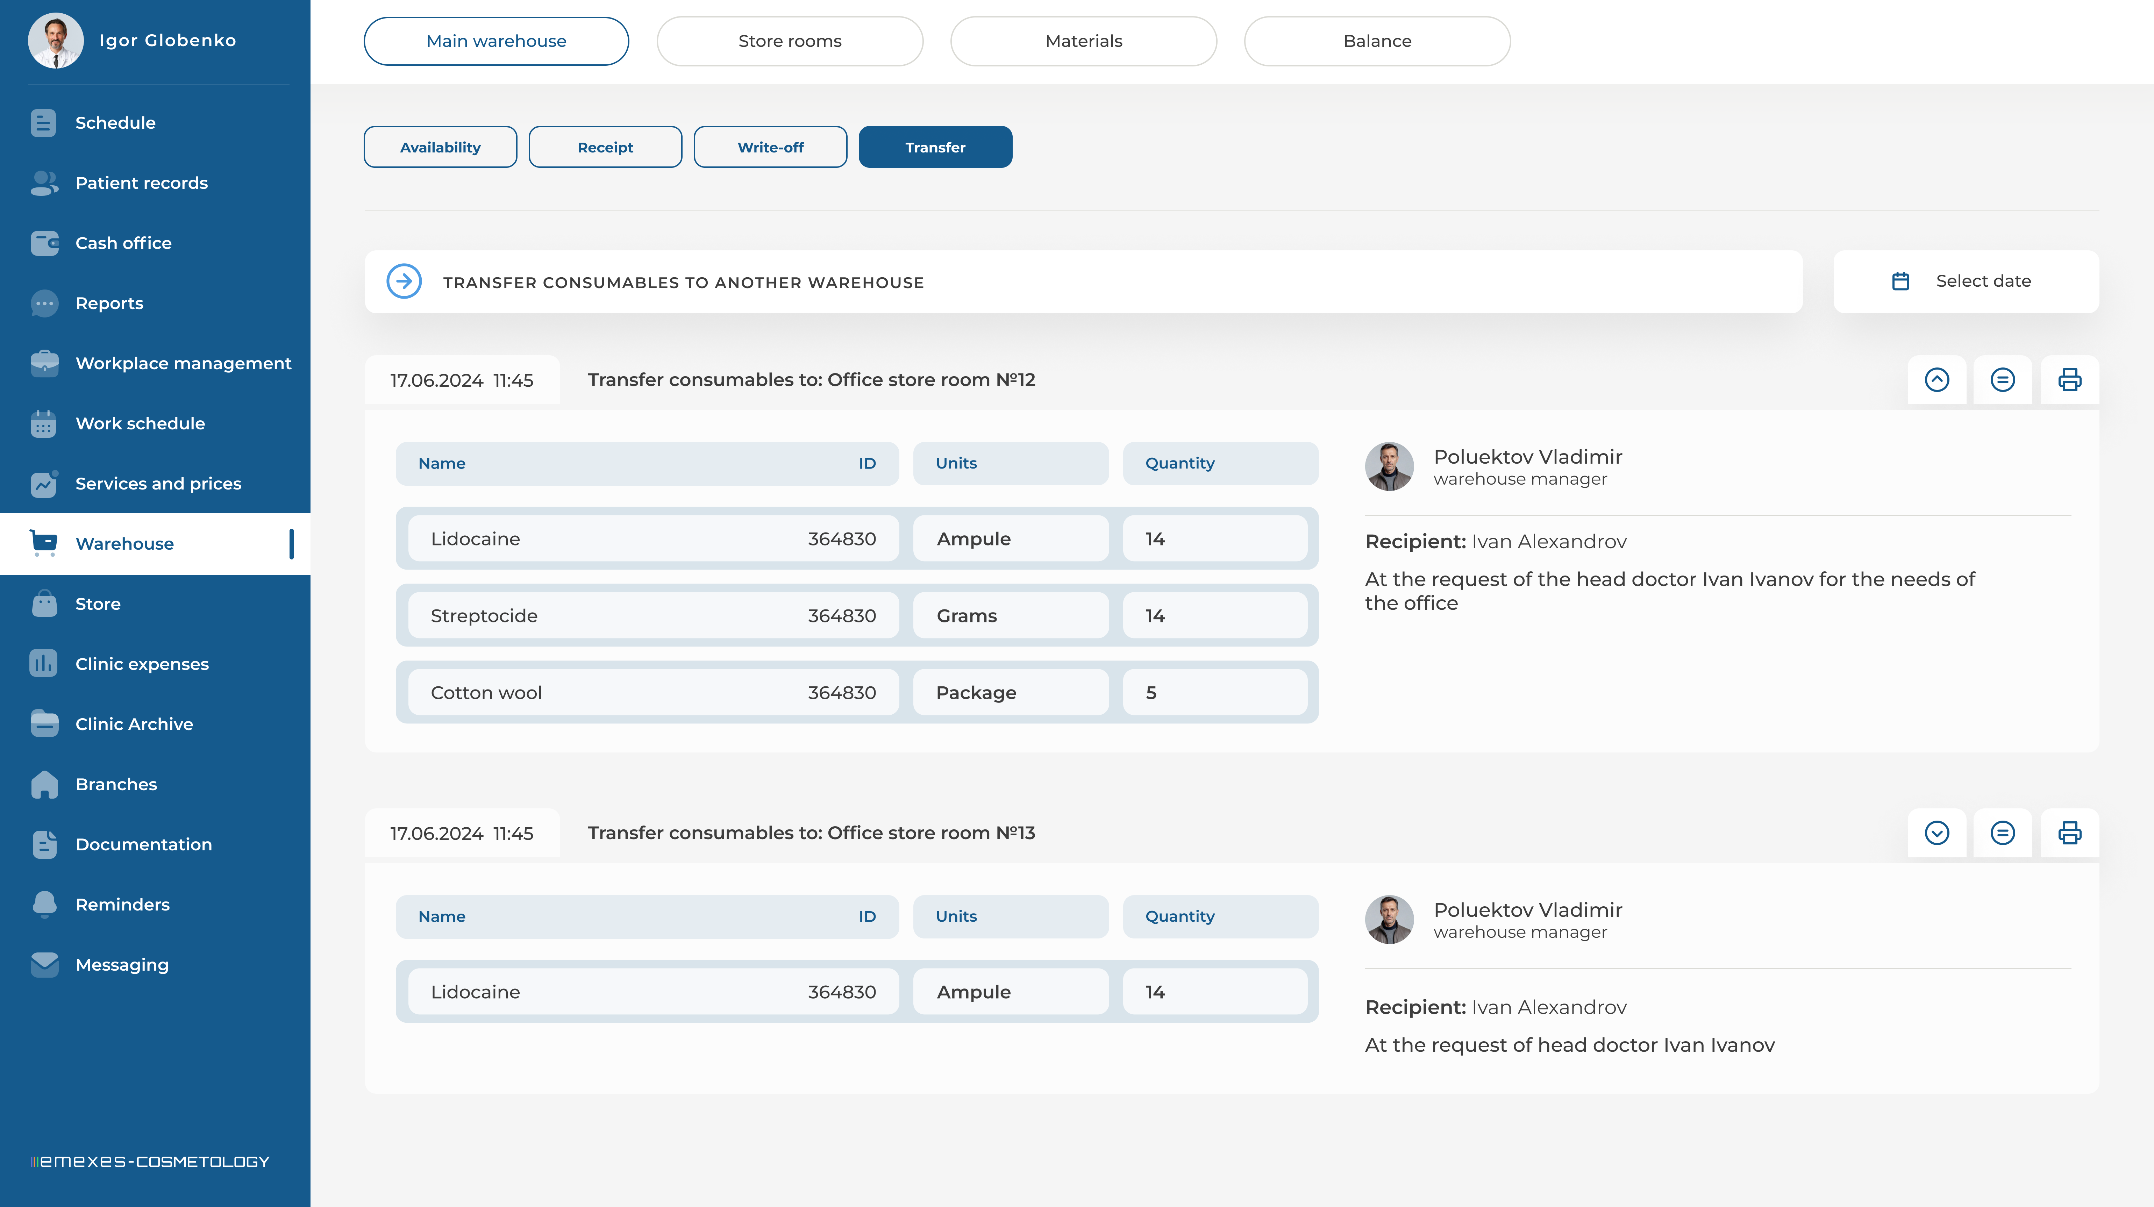Open the notes icon on the №12 transfer

2002,380
